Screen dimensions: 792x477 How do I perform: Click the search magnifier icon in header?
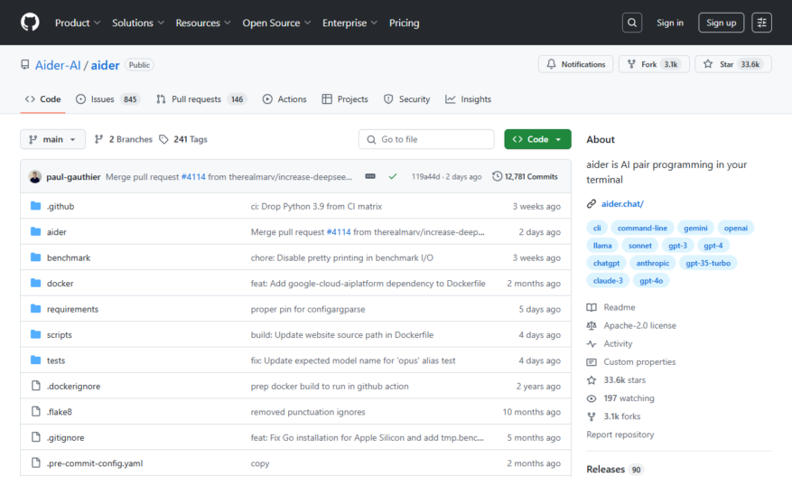click(x=632, y=23)
